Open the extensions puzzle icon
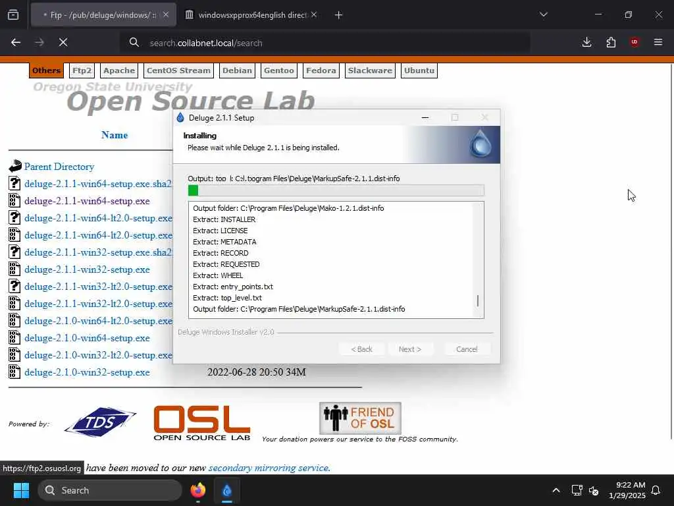 (x=611, y=42)
